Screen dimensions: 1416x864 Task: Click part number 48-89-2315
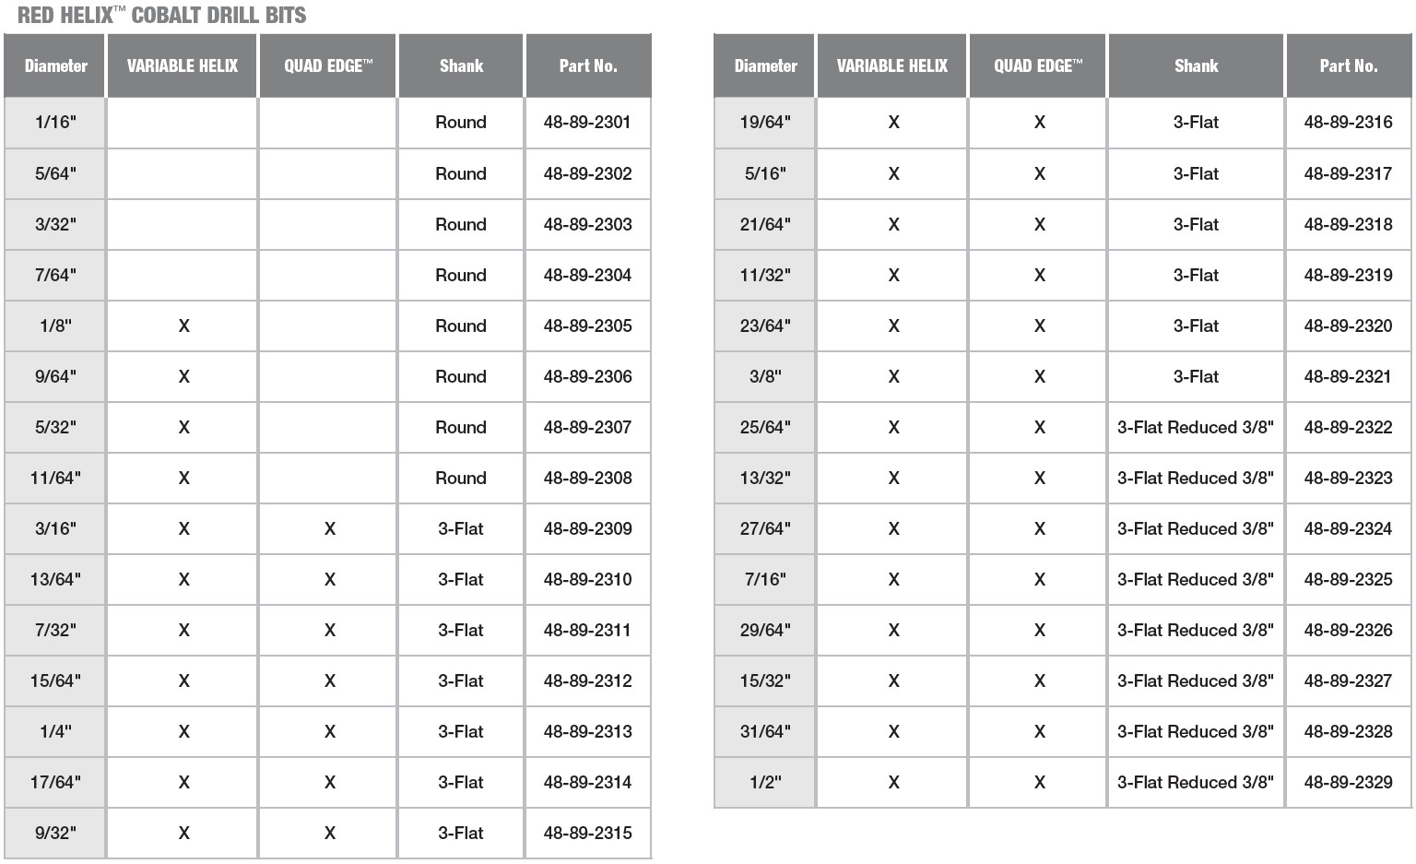[x=587, y=833]
